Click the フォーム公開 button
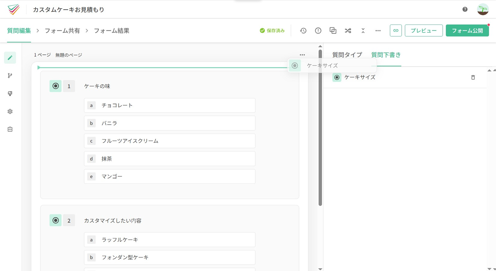Screen dimensions: 496x271 click(467, 30)
